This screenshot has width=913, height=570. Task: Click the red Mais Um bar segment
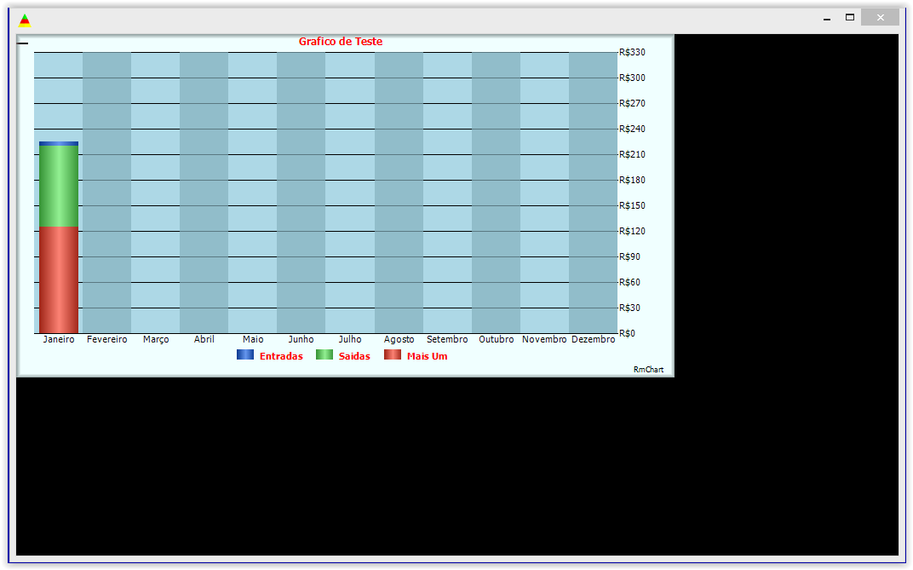click(x=59, y=280)
